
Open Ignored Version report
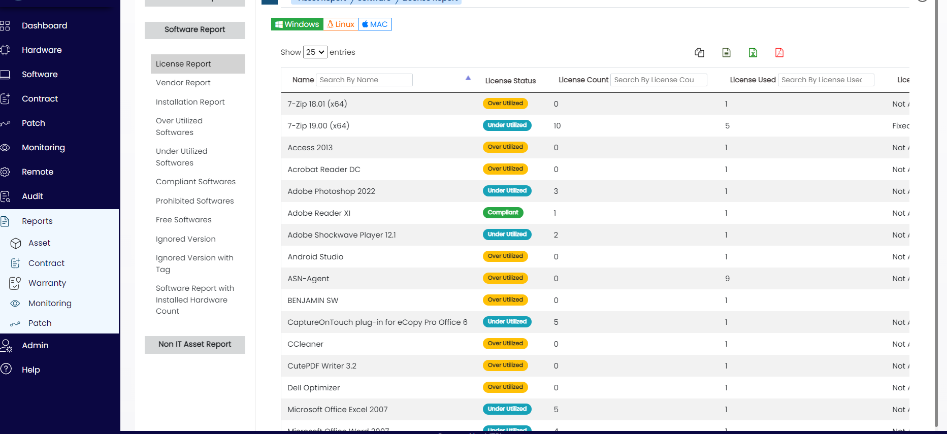tap(186, 239)
